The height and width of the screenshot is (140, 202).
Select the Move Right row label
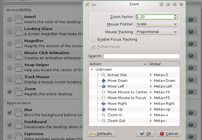point(117,104)
